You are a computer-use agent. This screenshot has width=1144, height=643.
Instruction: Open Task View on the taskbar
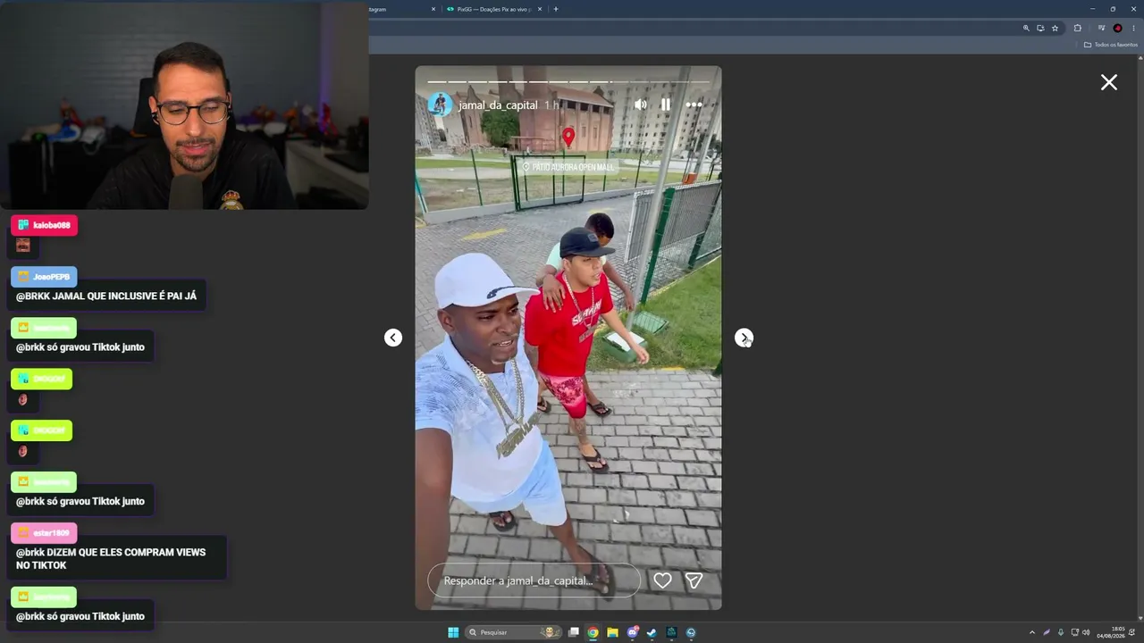coord(574,632)
